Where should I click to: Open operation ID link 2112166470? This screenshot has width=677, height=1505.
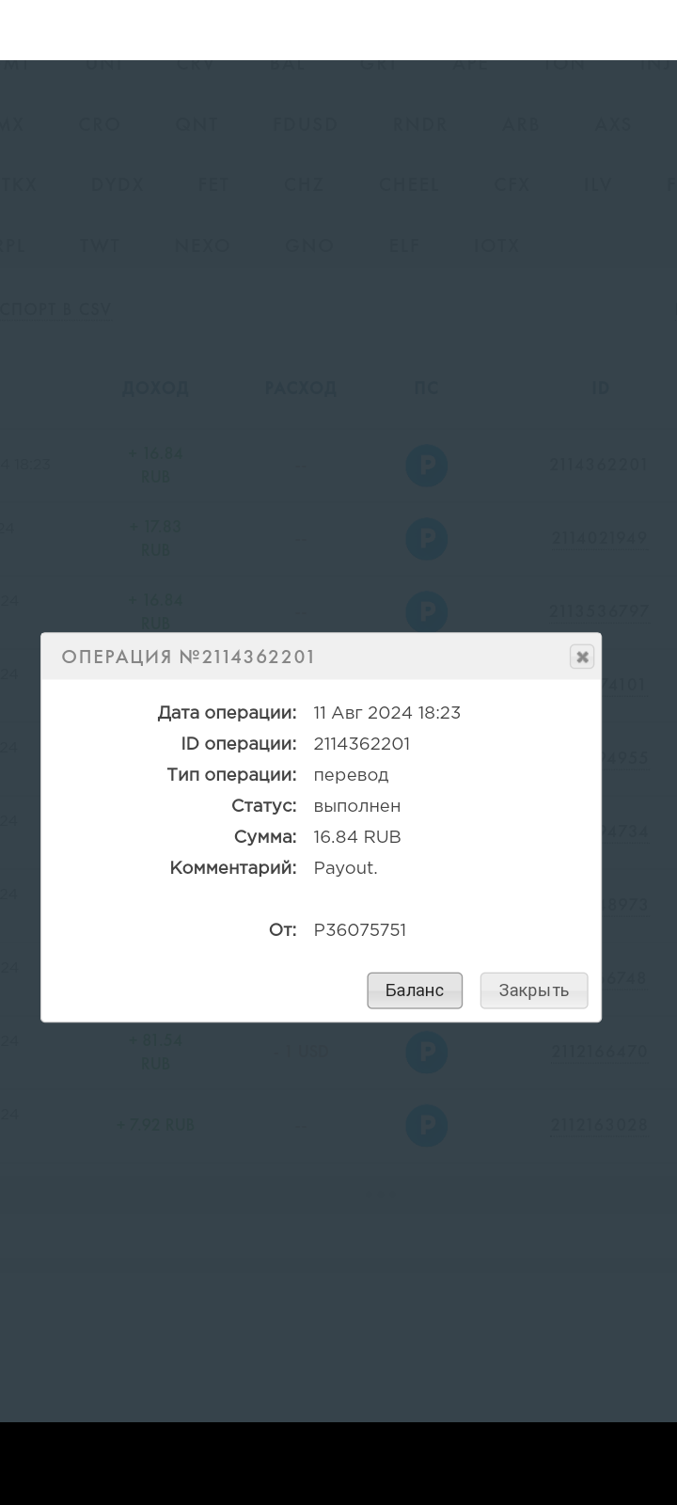coord(598,1052)
